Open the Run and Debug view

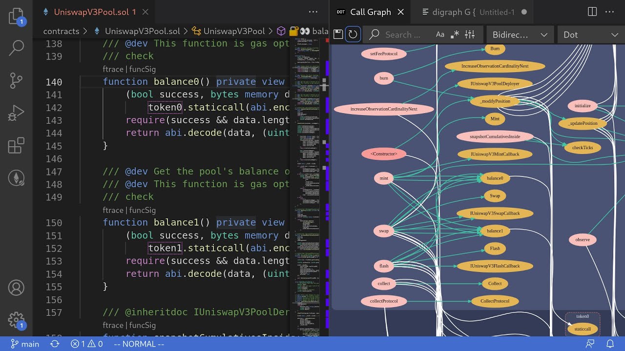16,113
